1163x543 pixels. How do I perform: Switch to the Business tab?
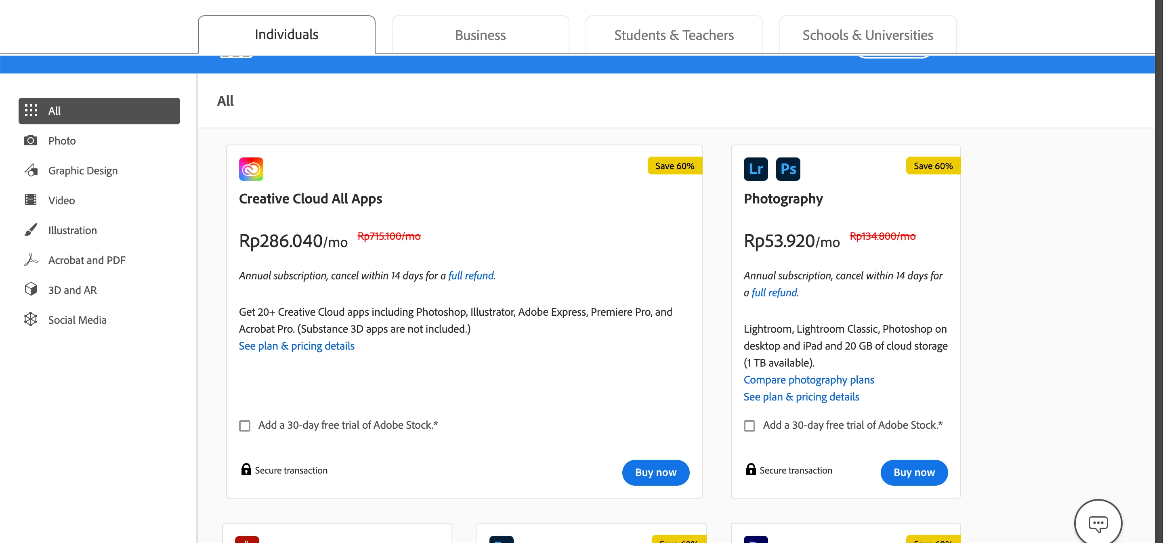(x=480, y=35)
